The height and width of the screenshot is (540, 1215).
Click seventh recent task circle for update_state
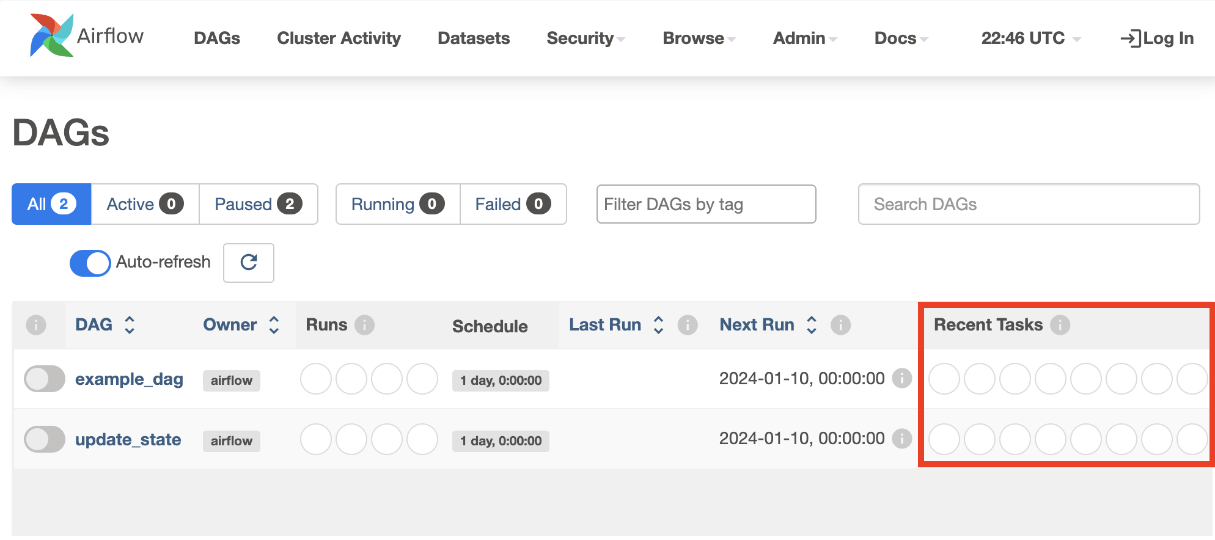click(x=1157, y=439)
